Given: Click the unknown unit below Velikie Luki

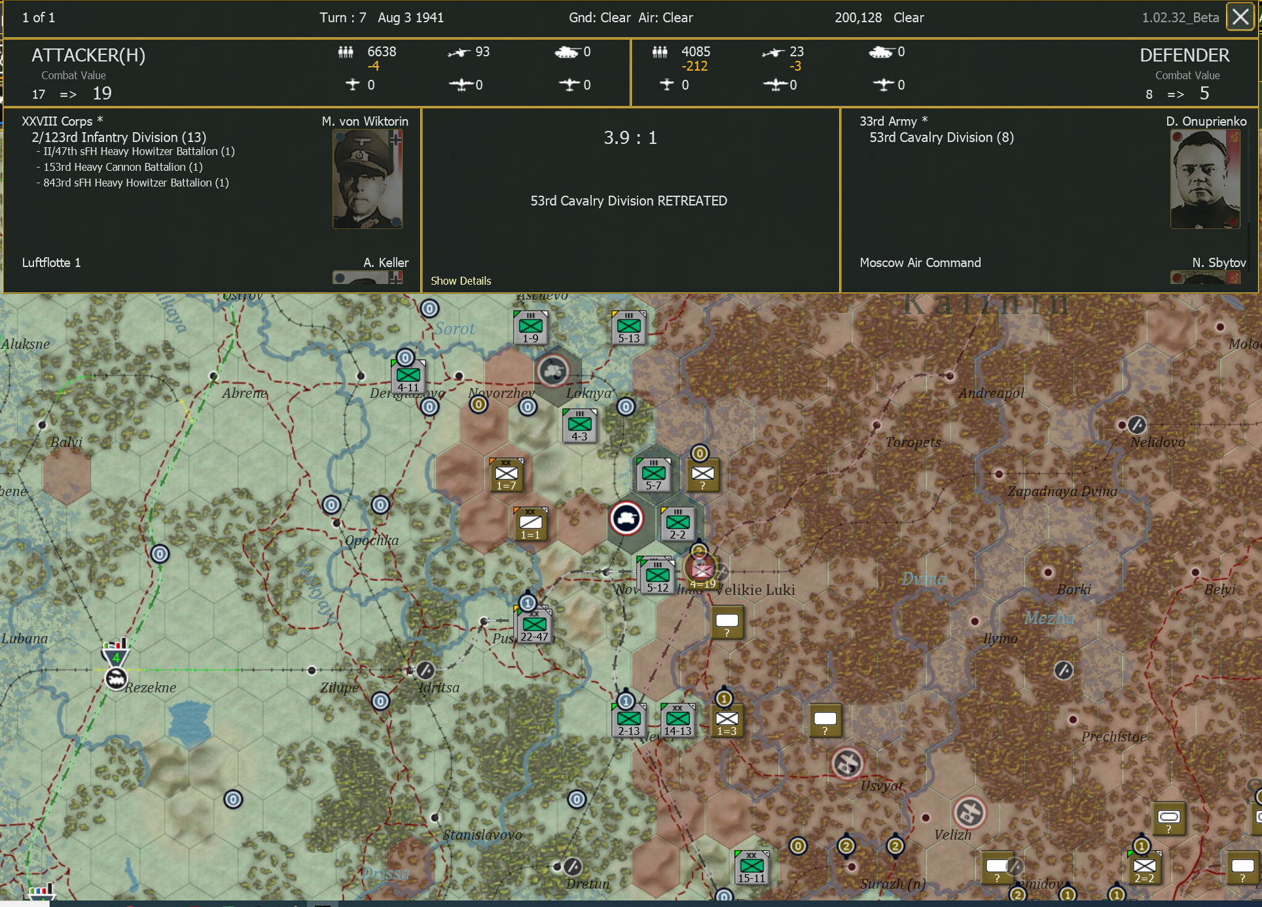Looking at the screenshot, I should pyautogui.click(x=727, y=622).
